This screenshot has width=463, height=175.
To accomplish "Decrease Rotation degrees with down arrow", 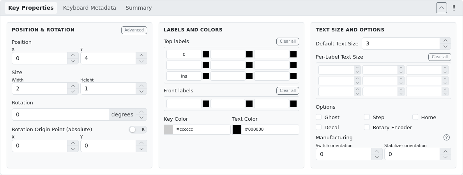I will 141,117.
